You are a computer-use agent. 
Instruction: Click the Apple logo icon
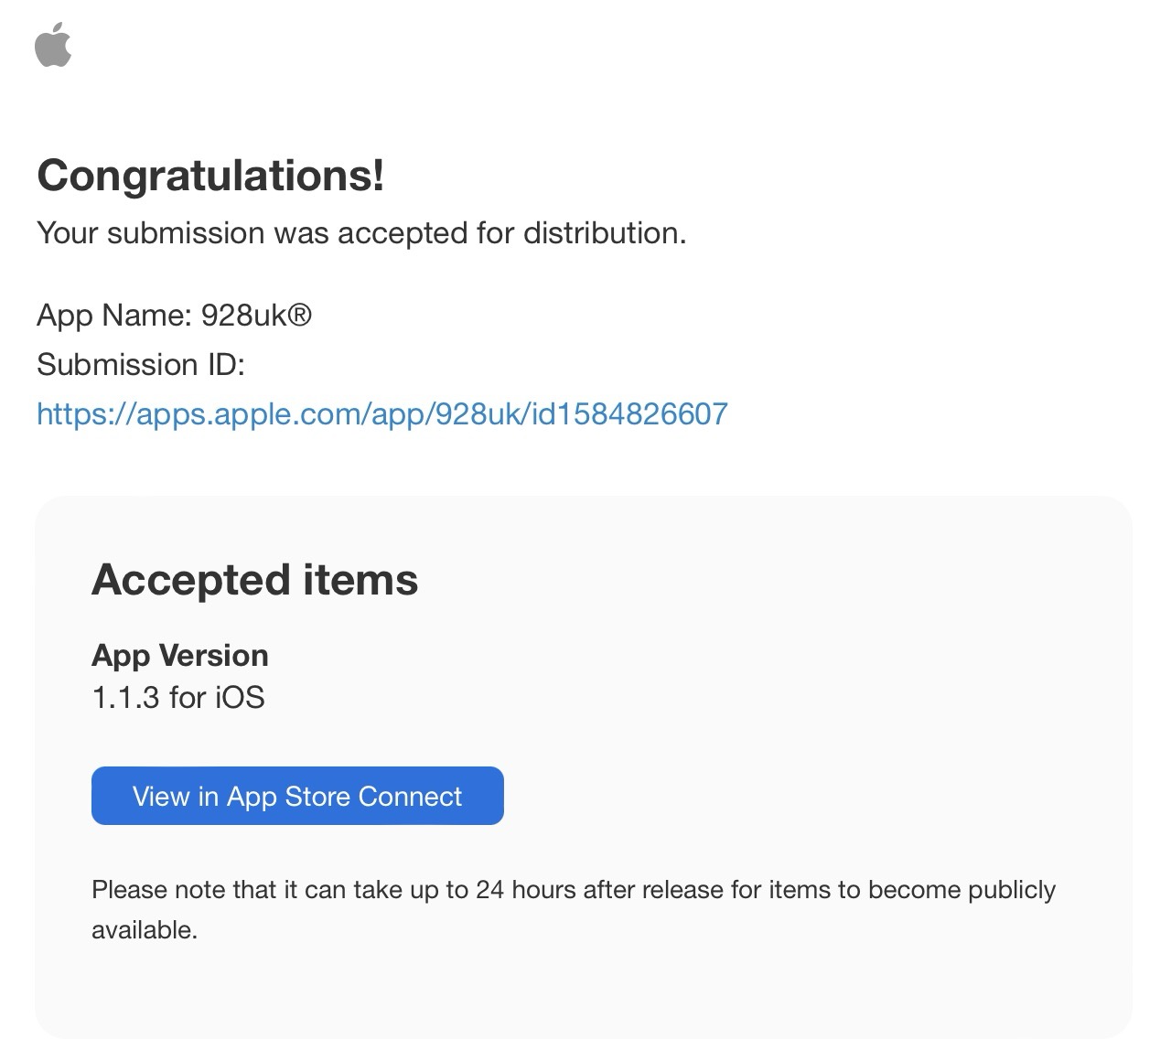pos(53,46)
